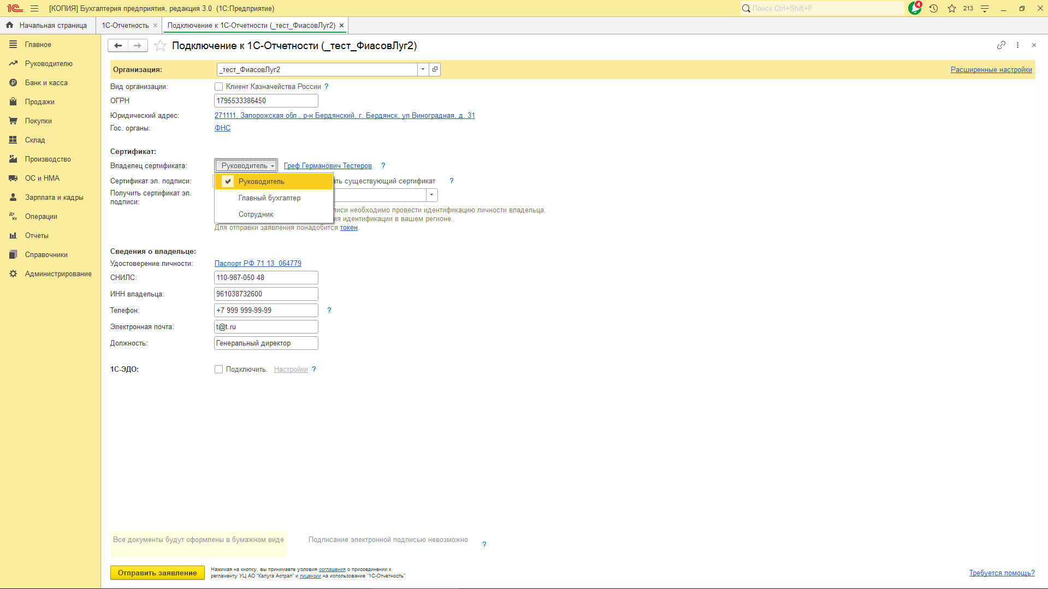Select Руководитель in the dropdown list

click(x=274, y=182)
